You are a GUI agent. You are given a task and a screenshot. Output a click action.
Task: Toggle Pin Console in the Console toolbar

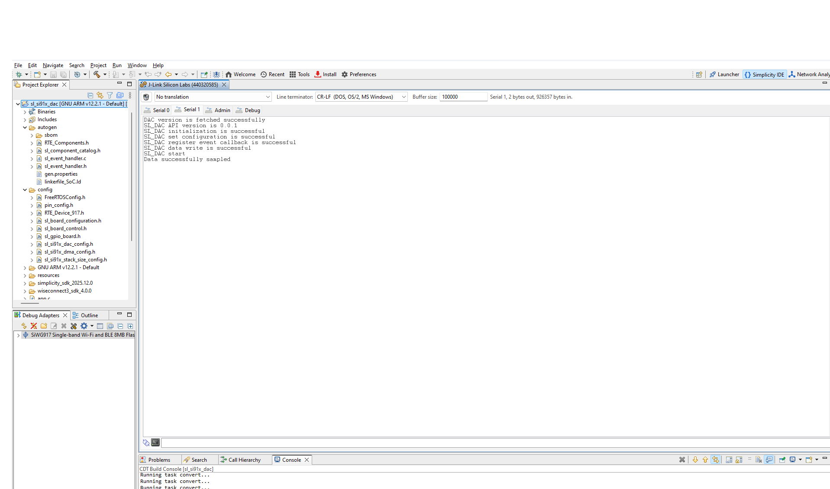tap(782, 460)
